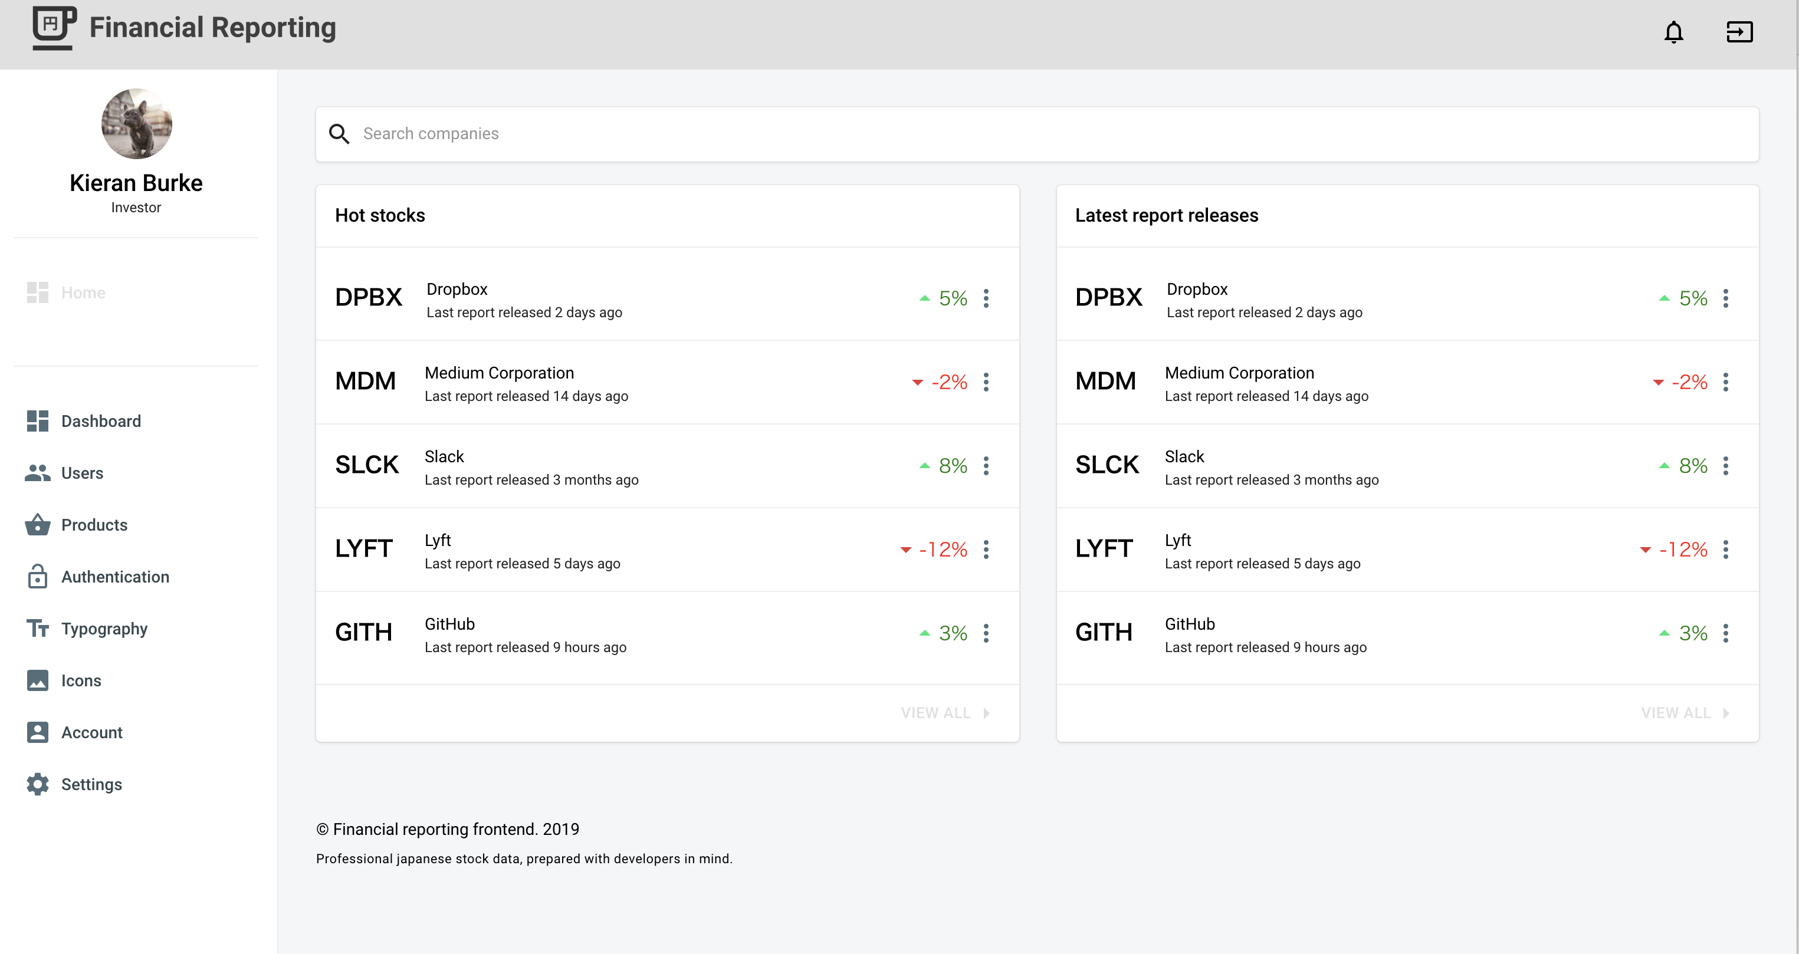Click VIEW ALL in Hot stocks card
The width and height of the screenshot is (1799, 954).
(935, 713)
